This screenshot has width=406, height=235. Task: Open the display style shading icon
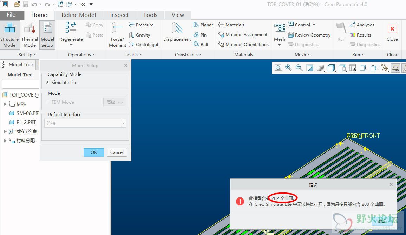tap(321, 68)
